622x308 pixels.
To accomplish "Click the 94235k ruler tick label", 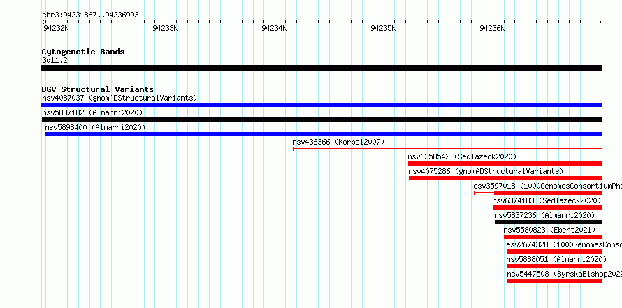I will [x=383, y=28].
